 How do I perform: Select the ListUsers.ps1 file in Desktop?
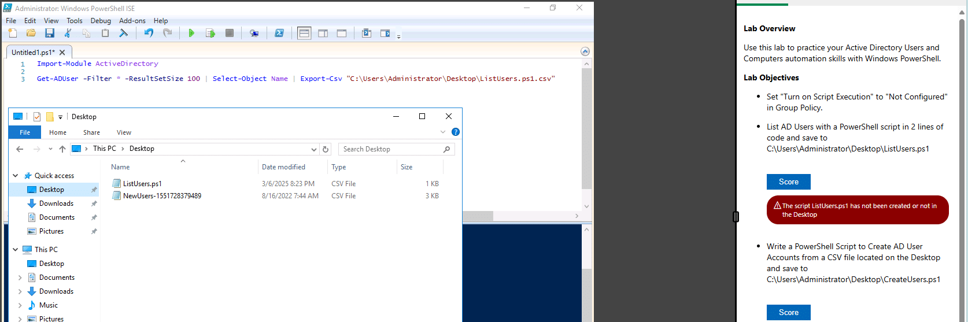(x=142, y=184)
